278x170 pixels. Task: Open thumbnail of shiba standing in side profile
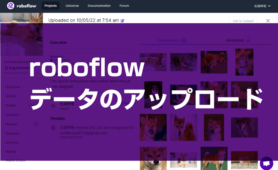245,95
